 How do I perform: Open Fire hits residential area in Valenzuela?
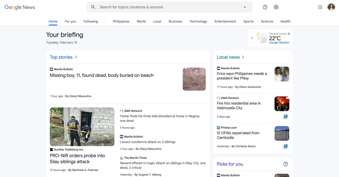point(239,106)
